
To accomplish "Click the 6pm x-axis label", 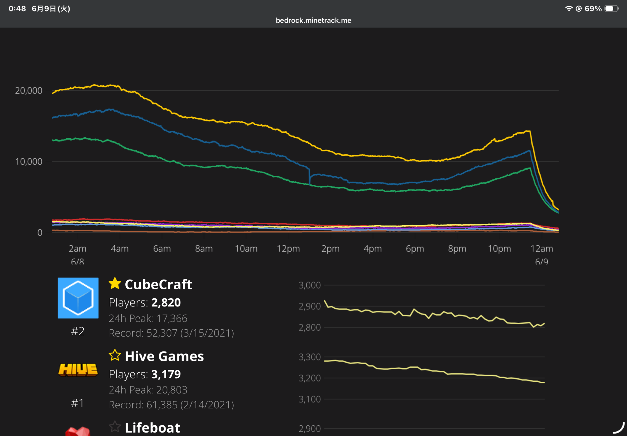I will (415, 249).
